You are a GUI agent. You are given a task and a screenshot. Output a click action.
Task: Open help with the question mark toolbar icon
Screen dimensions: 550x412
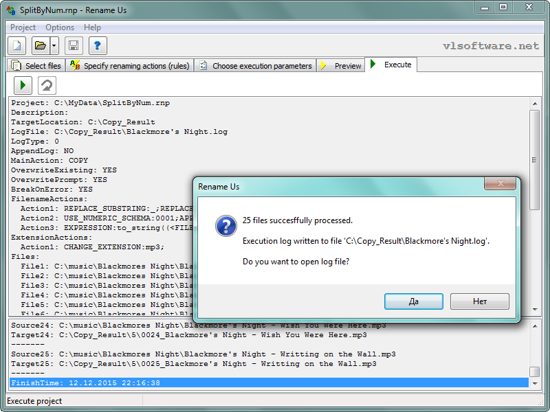pyautogui.click(x=98, y=45)
